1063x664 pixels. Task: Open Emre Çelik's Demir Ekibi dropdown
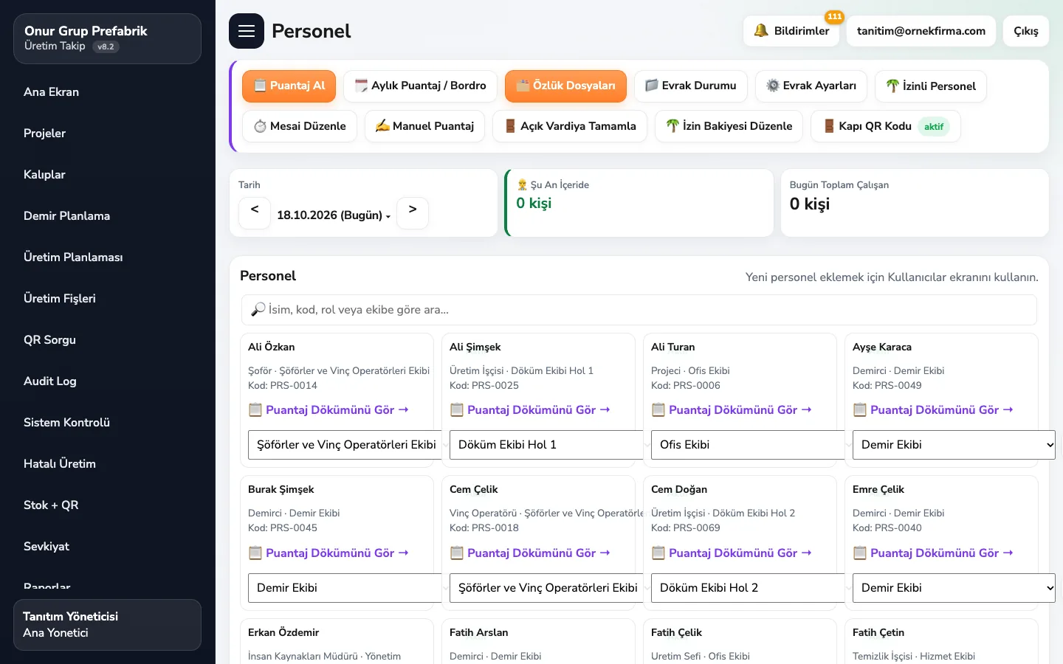click(x=954, y=588)
